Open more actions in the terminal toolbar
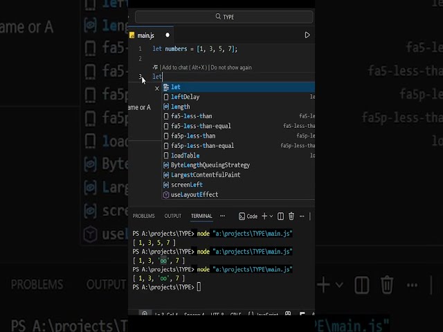Viewport: 443px width, 332px height. [302, 216]
